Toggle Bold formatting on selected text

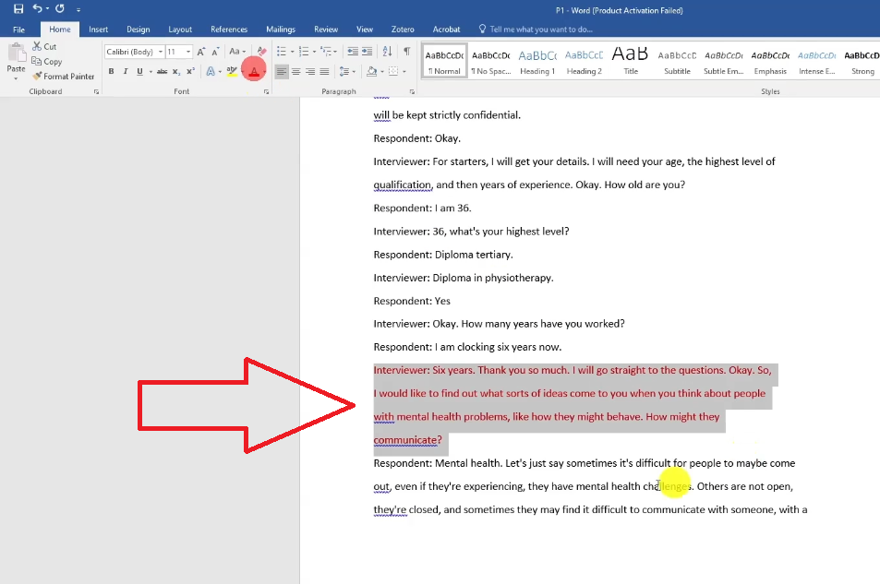(111, 72)
